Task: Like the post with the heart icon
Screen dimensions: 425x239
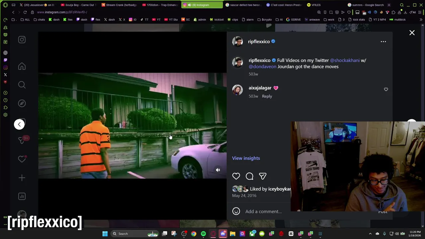Action: [x=236, y=176]
